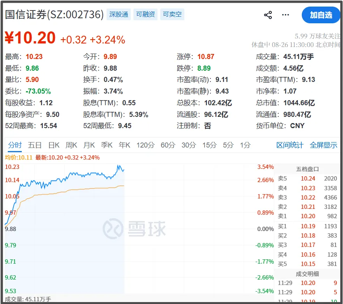
Task: Click the 最低 value 9.86
Action: [x=32, y=68]
